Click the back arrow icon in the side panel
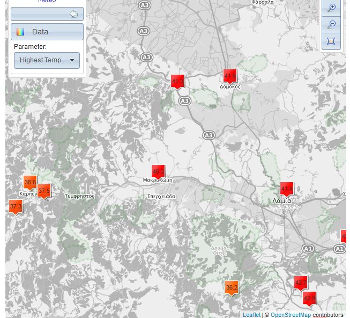The height and width of the screenshot is (318, 350). [x=74, y=14]
